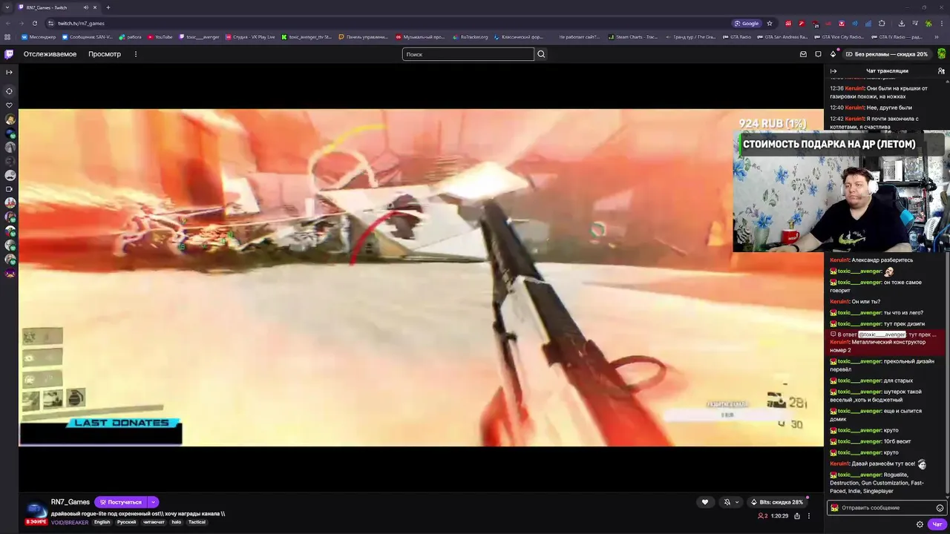The height and width of the screenshot is (534, 950).
Task: Open a new browser tab
Action: [108, 7]
